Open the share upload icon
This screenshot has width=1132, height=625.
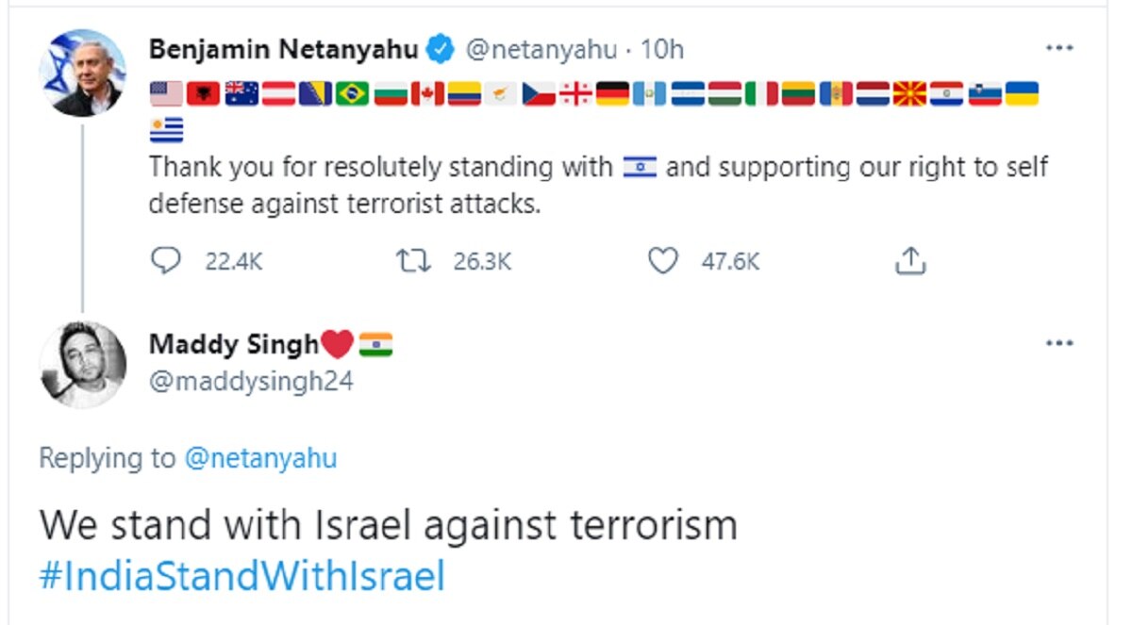[x=910, y=262]
